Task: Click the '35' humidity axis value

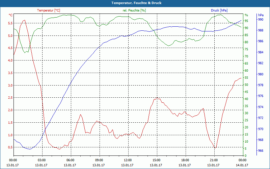Action: click(246, 106)
